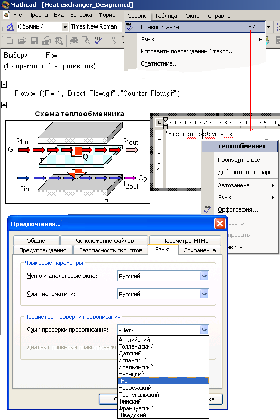Open the Вид menu

click(x=59, y=15)
